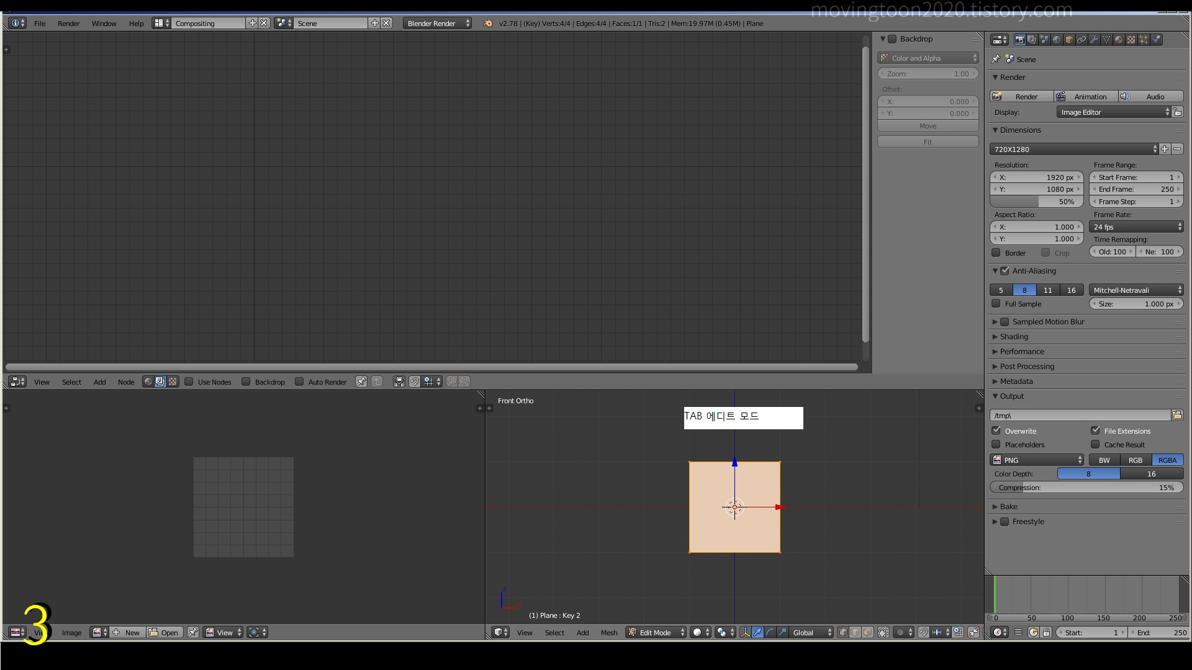Select vertex select mode icon
Screen dimensions: 1192x670
(x=842, y=632)
